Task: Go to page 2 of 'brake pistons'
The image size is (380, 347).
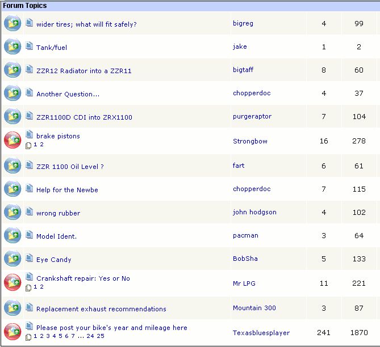Action: pos(41,145)
